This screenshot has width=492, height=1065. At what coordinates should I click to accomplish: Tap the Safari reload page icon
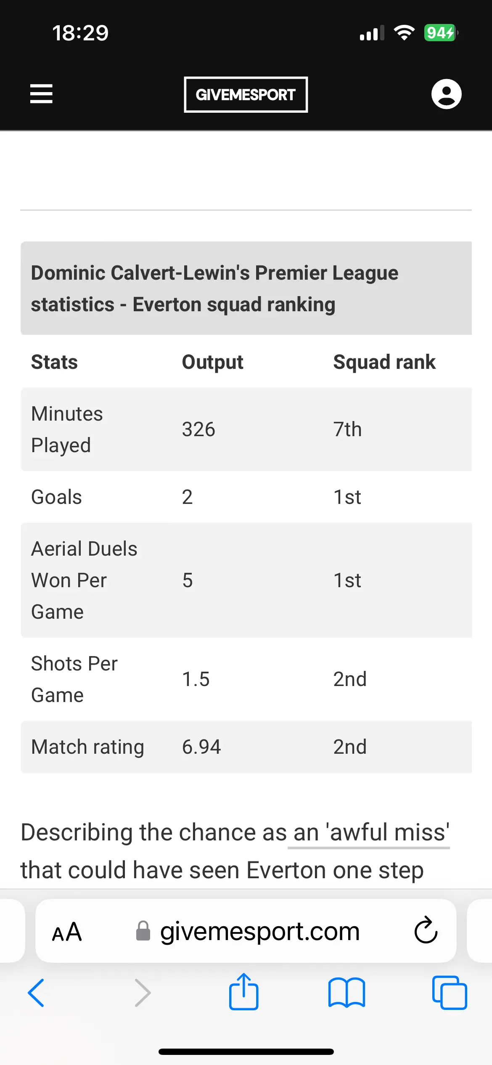(426, 930)
